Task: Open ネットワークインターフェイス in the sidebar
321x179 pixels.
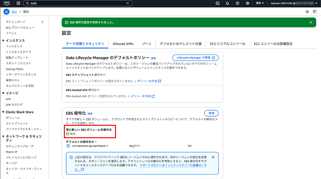Action: coord(24,171)
